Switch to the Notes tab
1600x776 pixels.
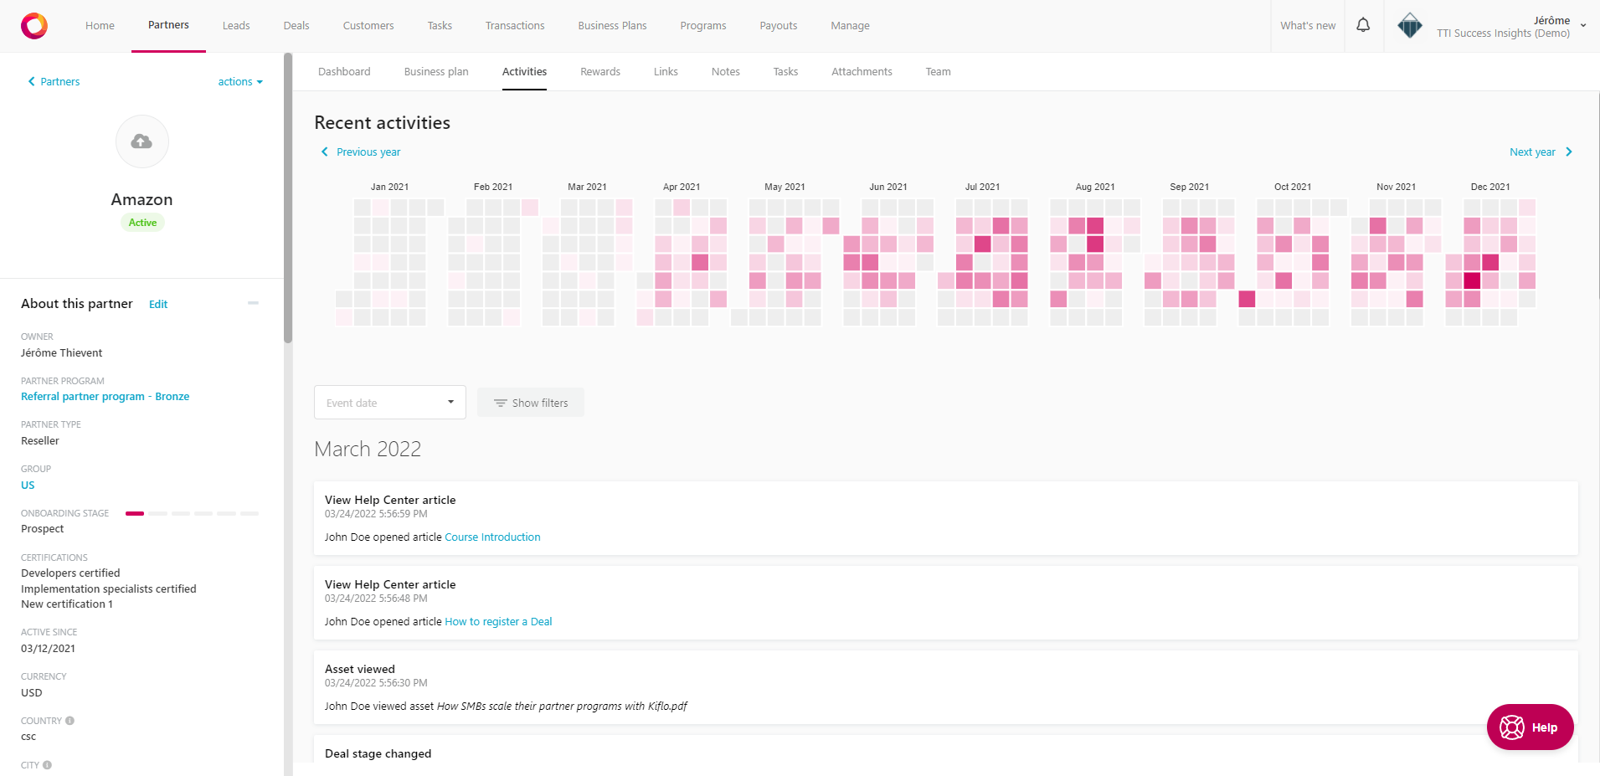[x=726, y=72]
